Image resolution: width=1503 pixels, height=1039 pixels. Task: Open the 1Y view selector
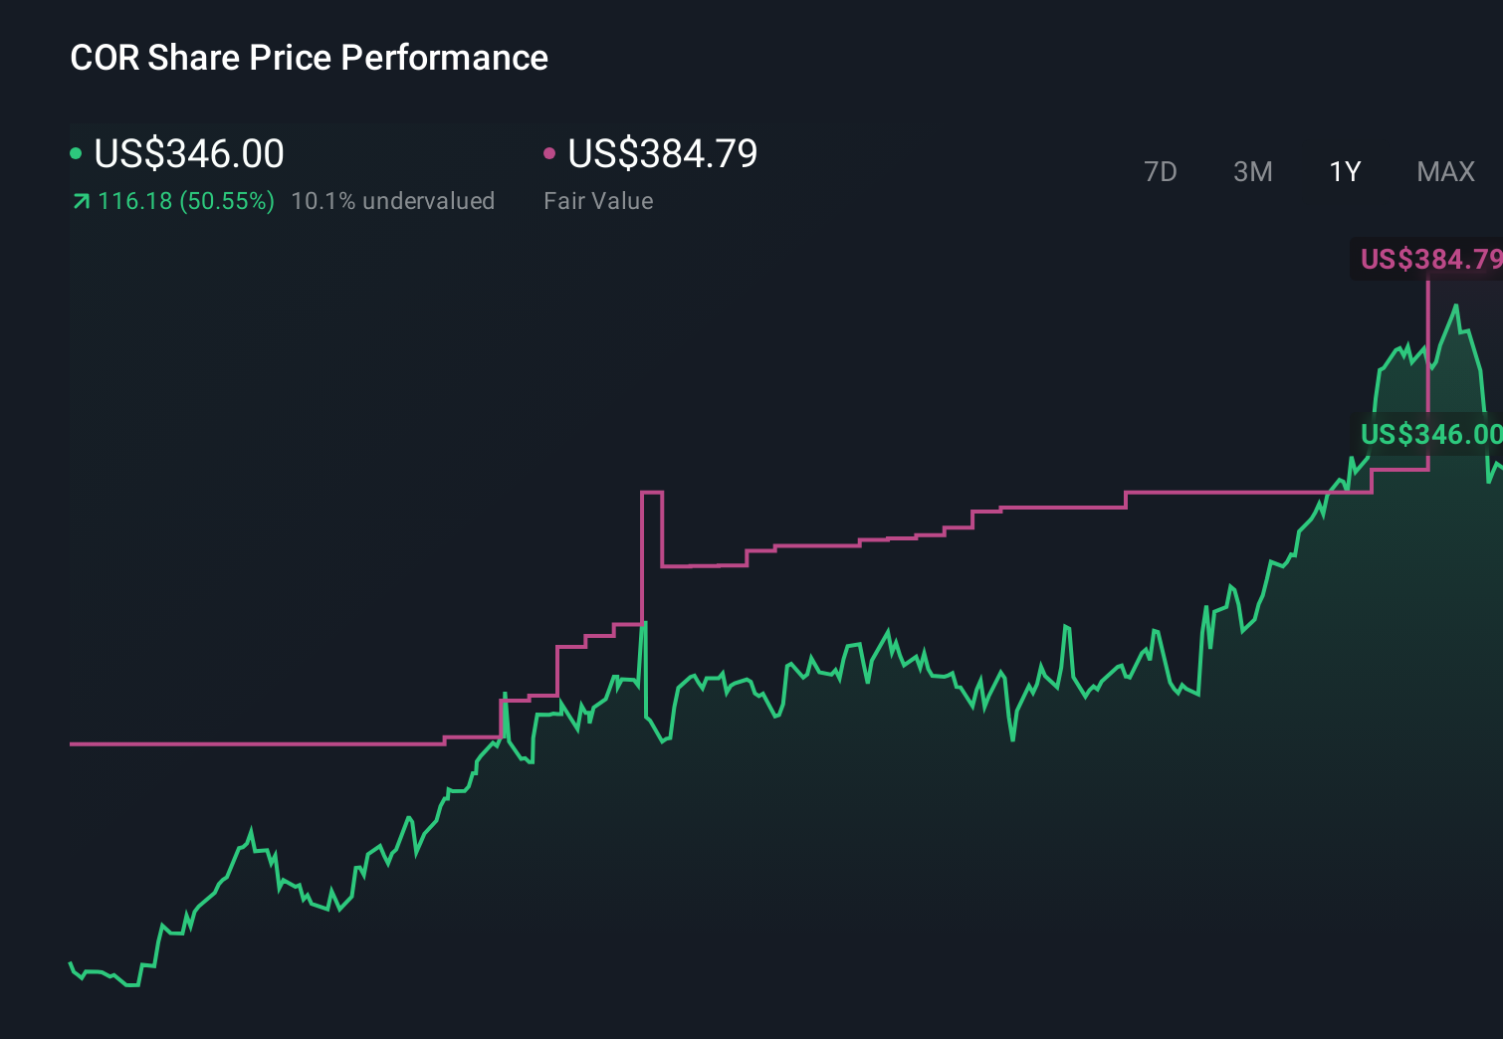[x=1344, y=171]
